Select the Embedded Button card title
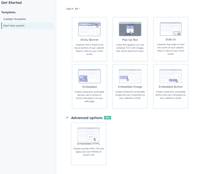Screen dimensions: 211x174 coord(171,87)
